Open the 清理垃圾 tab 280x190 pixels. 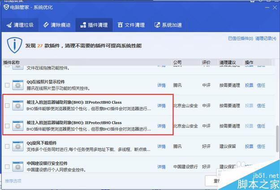pos(20,25)
